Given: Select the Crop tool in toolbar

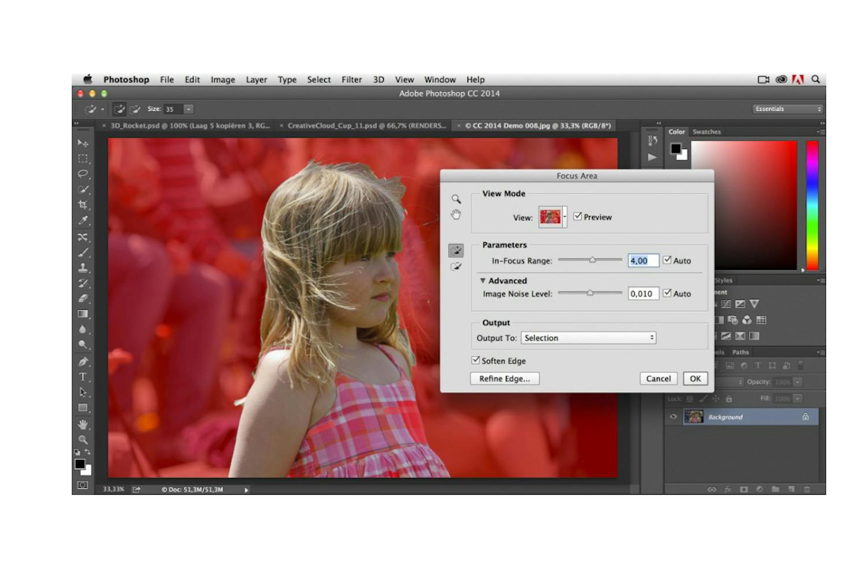Looking at the screenshot, I should [x=83, y=205].
